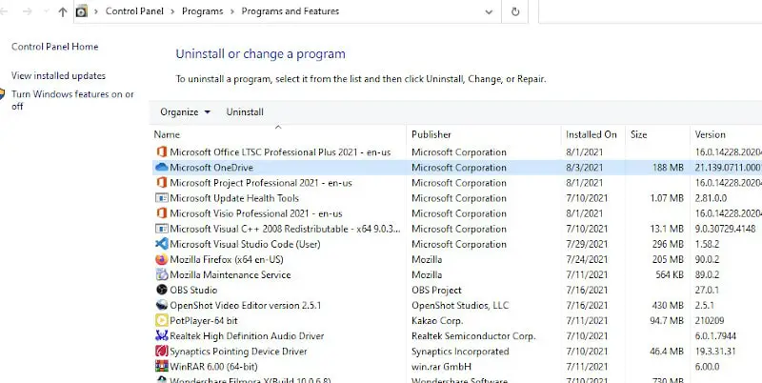Click Kakao Corp. publisher cell

[437, 321]
